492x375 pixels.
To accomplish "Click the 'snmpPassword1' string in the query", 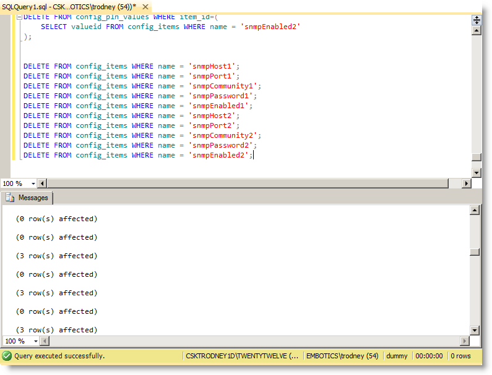I will tap(220, 96).
